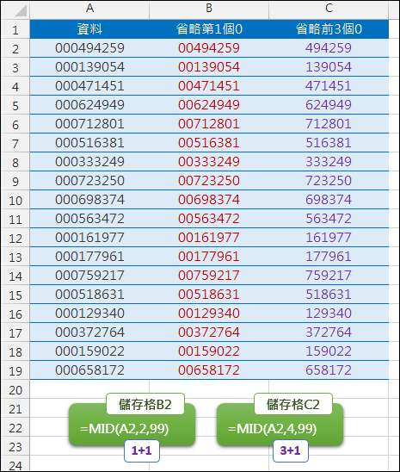This screenshot has width=400, height=472.
Task: Select row 10 header
Action: point(15,200)
